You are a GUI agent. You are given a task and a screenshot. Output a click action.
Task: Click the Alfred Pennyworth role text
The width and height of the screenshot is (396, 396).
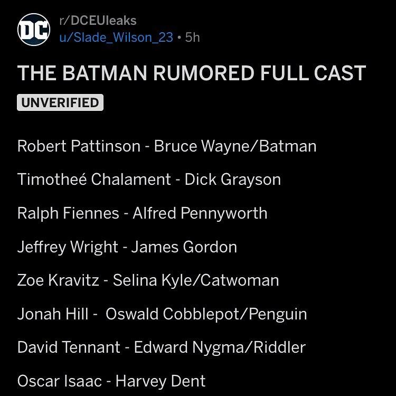coord(200,213)
